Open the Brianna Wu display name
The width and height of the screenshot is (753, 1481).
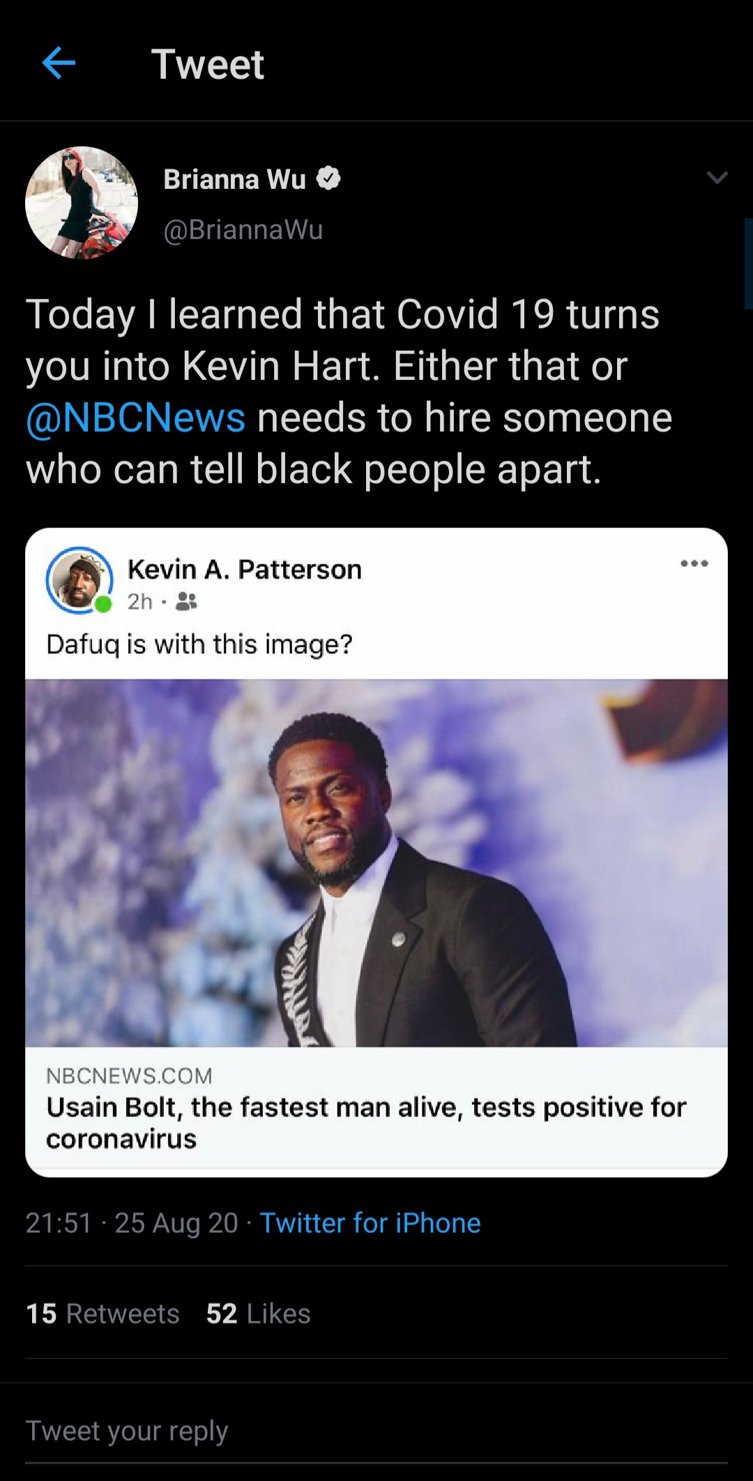pos(235,179)
